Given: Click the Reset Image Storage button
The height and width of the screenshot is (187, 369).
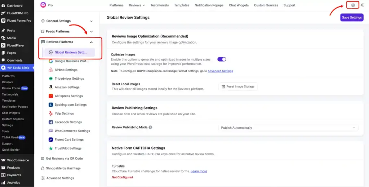Looking at the screenshot, I should [238, 86].
